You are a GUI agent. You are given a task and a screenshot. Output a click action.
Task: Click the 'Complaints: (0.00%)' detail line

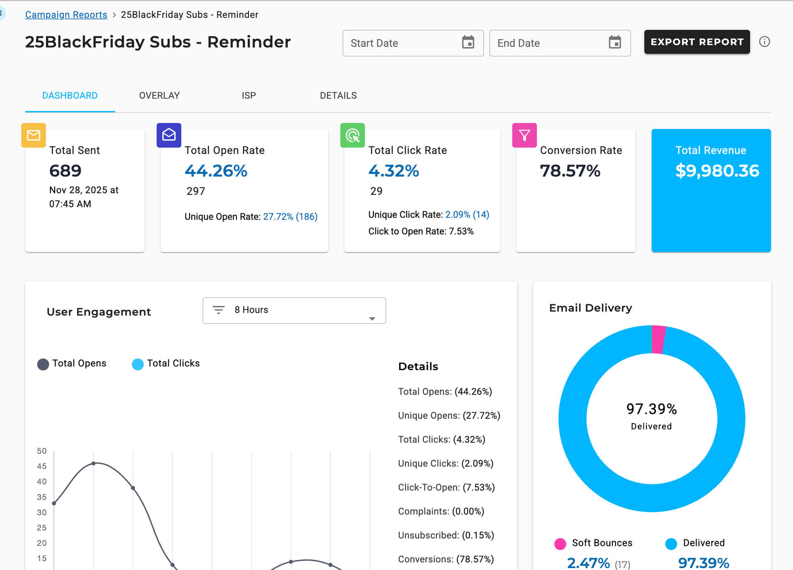(441, 511)
